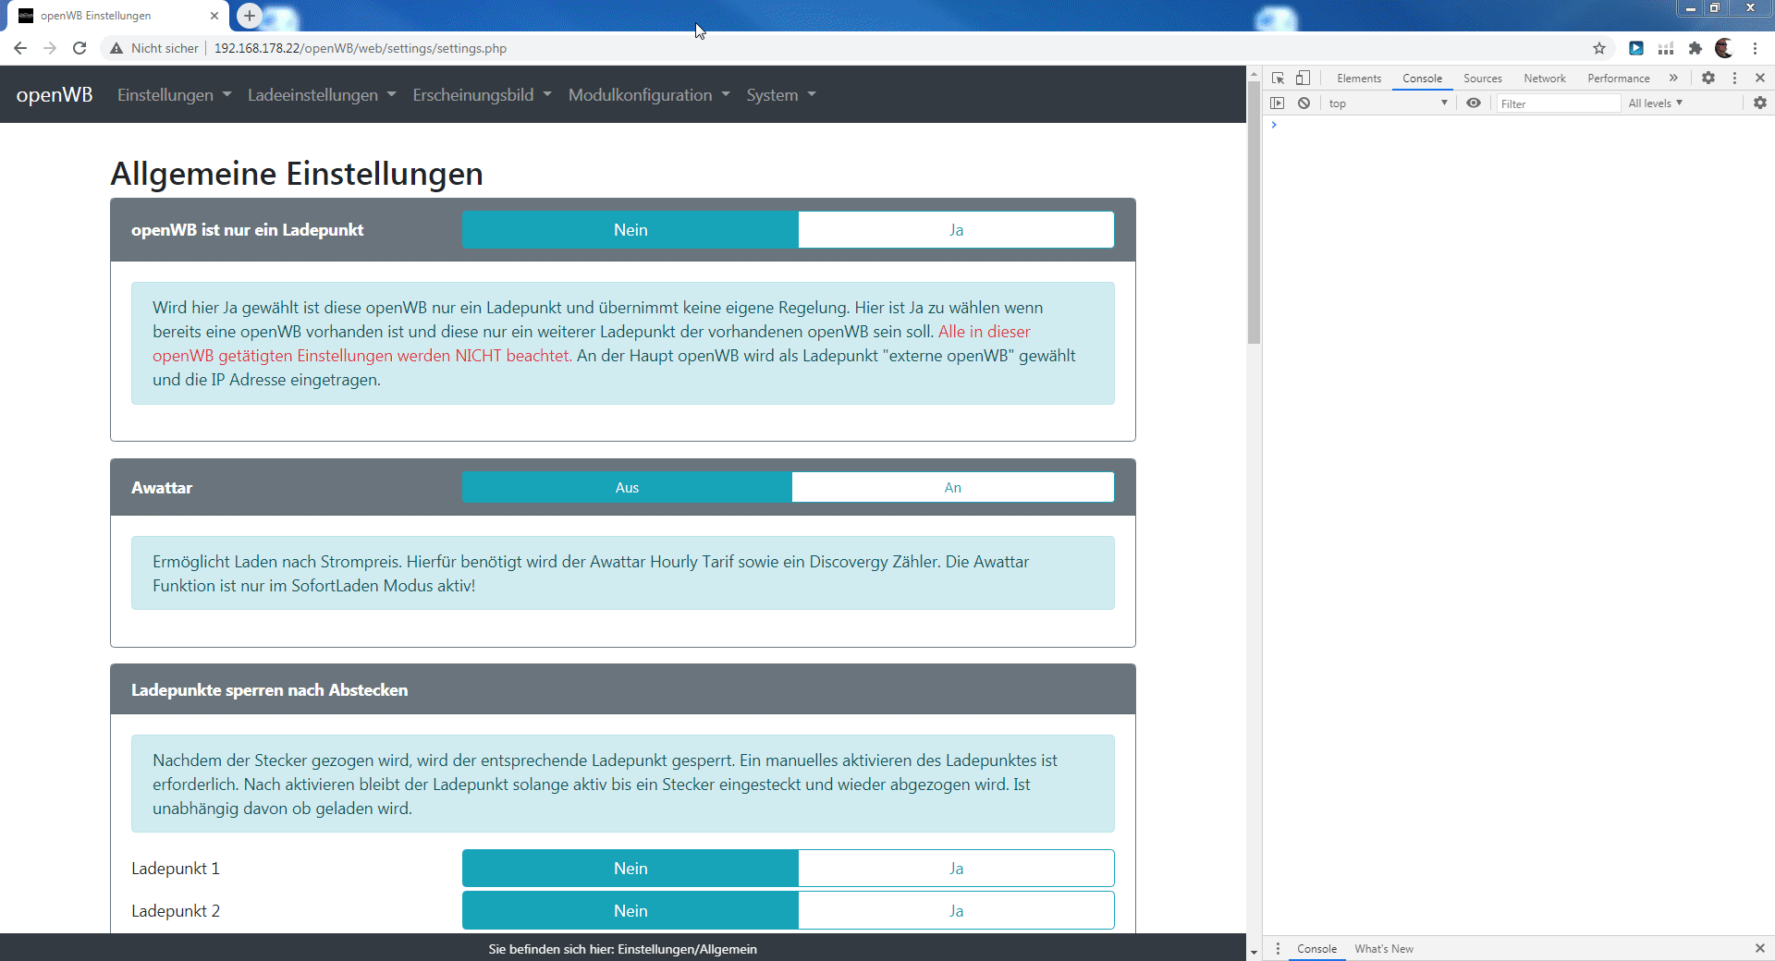
Task: Close the DevTools panel
Action: [x=1760, y=79]
